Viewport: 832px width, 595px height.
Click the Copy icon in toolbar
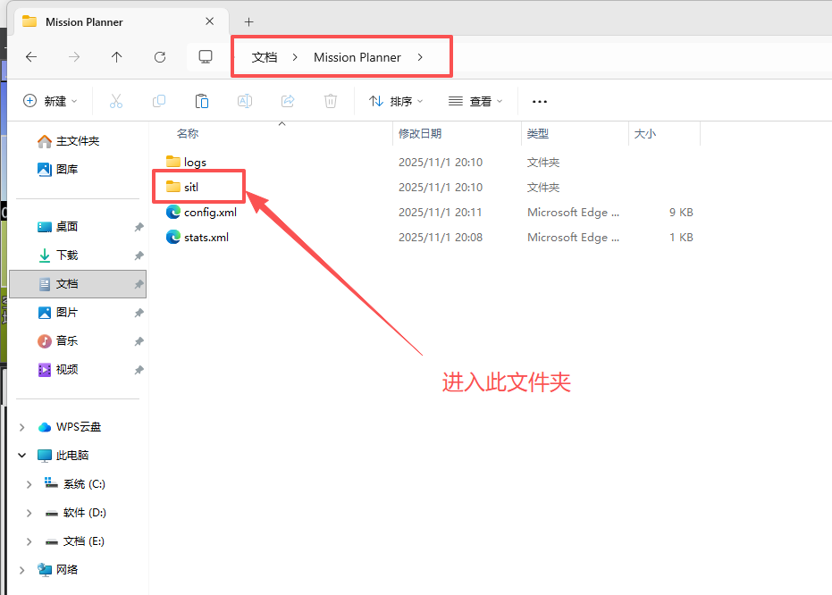pos(159,101)
